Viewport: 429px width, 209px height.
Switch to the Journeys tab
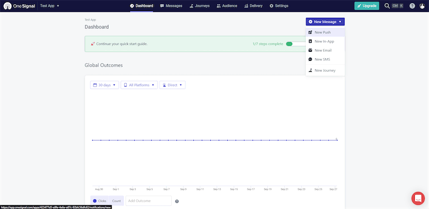pos(200,6)
